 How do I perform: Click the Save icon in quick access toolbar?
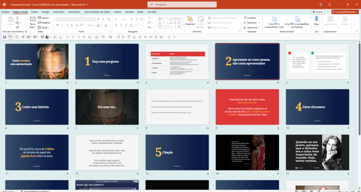click(4, 37)
